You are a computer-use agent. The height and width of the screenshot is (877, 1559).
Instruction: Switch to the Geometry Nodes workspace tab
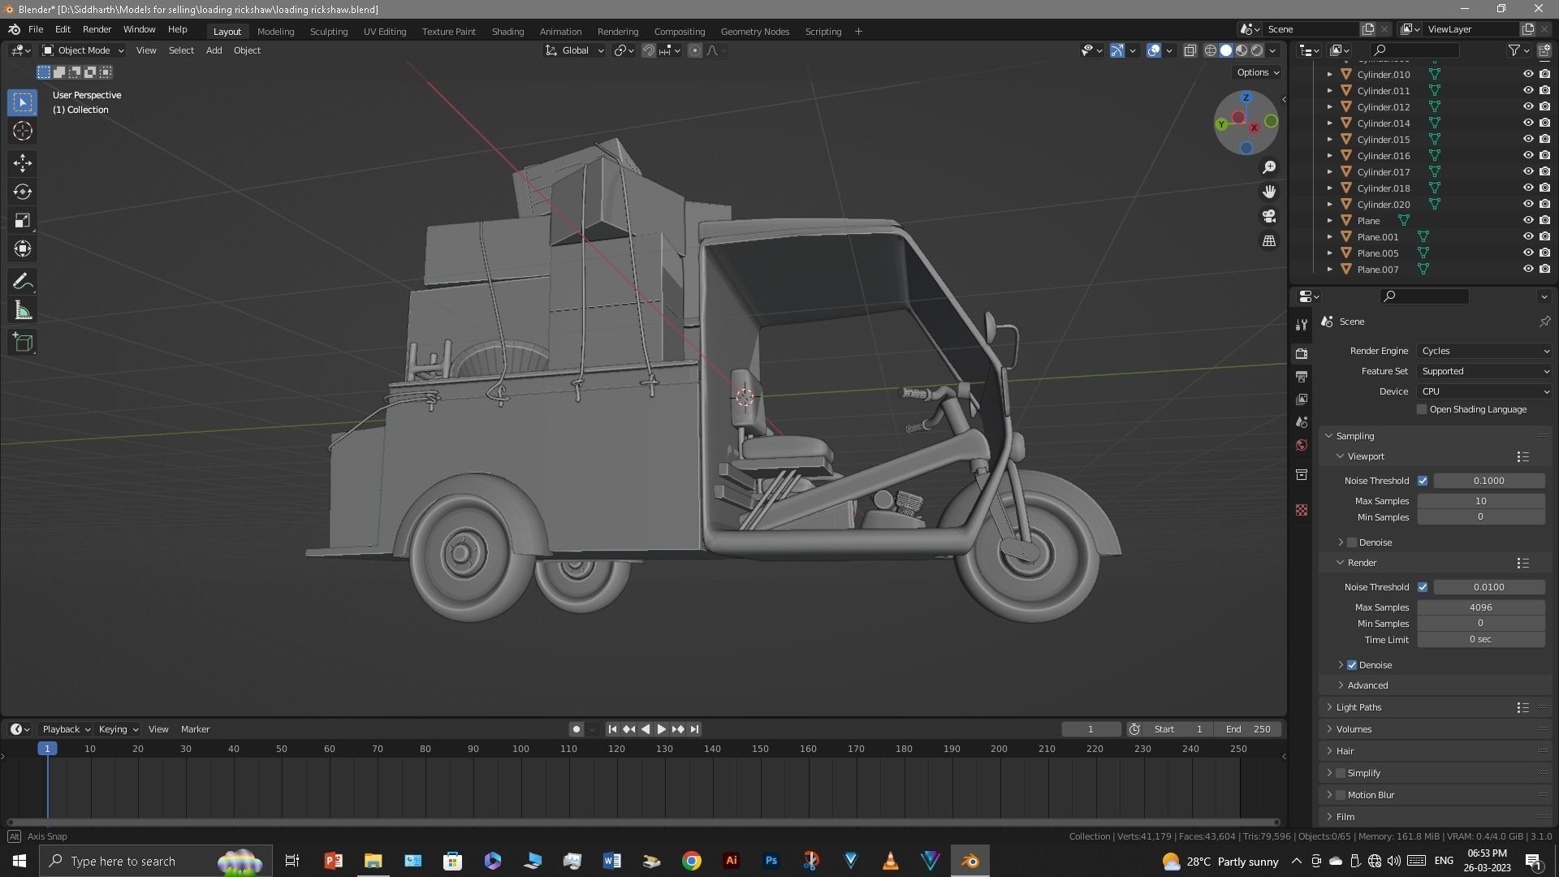(x=754, y=31)
